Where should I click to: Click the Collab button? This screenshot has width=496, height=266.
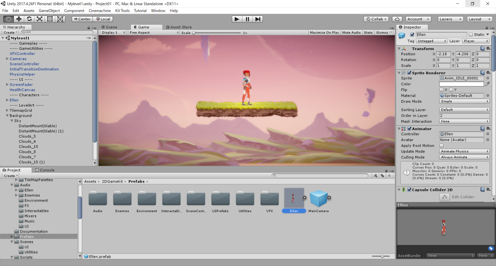coord(376,19)
